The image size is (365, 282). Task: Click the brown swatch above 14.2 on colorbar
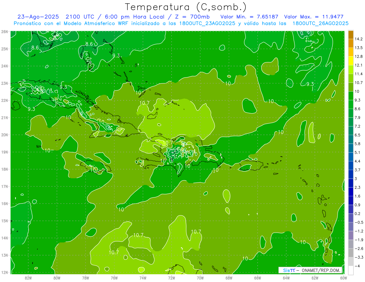point(350,35)
